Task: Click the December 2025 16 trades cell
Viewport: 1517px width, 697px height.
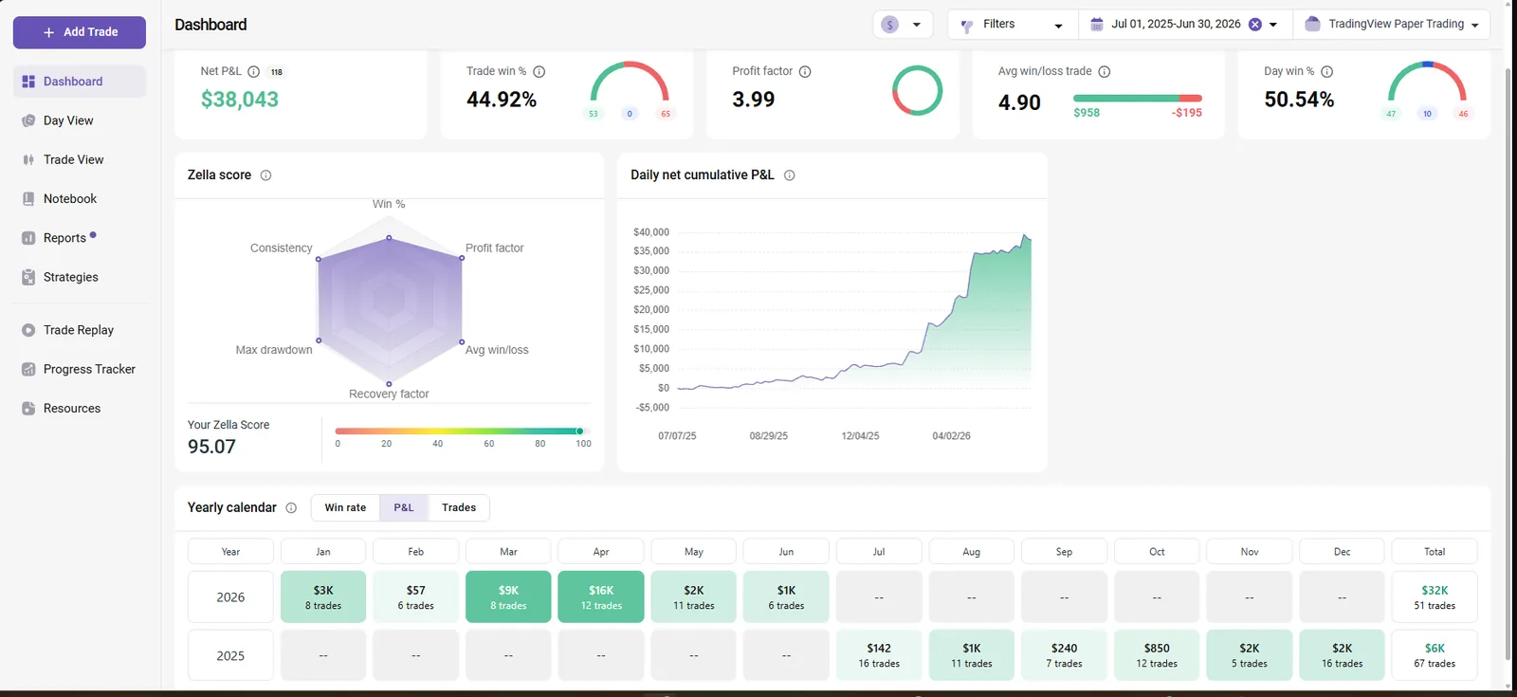Action: coord(1342,655)
